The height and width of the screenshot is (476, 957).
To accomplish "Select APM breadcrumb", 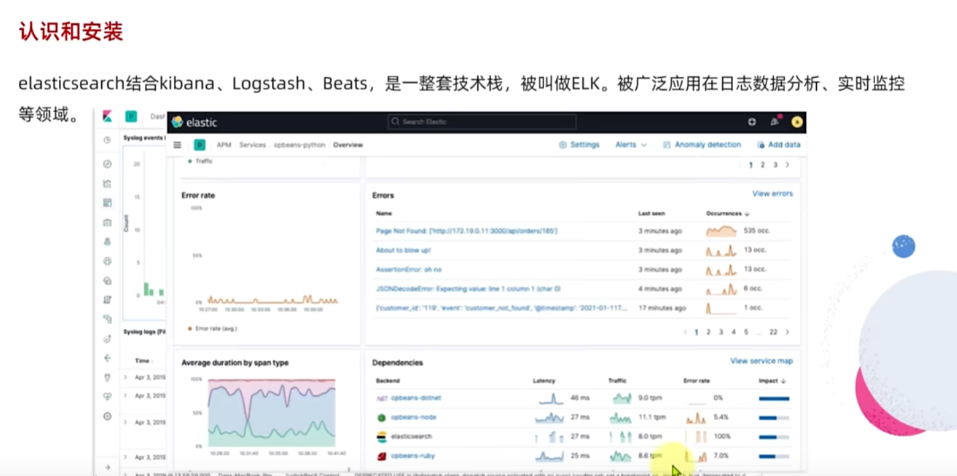I will pyautogui.click(x=223, y=145).
